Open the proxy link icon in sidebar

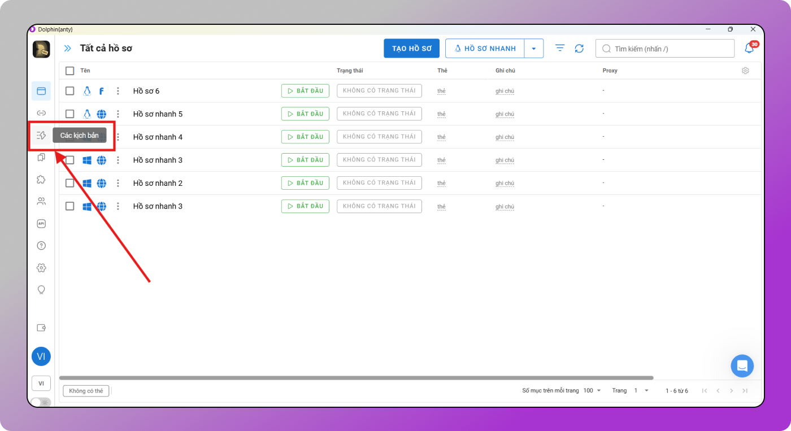coord(41,112)
